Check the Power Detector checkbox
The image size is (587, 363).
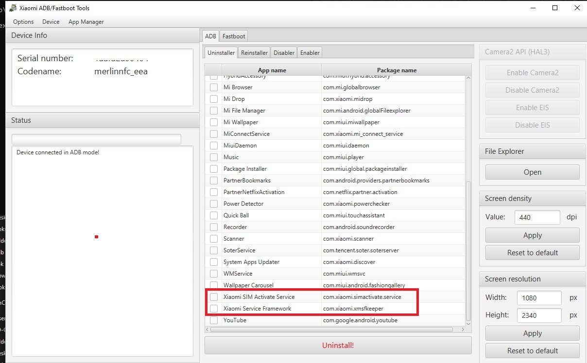pyautogui.click(x=214, y=204)
